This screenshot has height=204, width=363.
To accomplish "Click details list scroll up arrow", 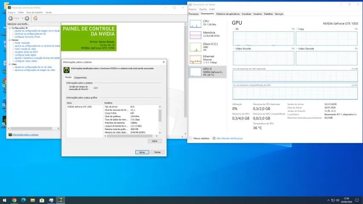I will pyautogui.click(x=160, y=107).
